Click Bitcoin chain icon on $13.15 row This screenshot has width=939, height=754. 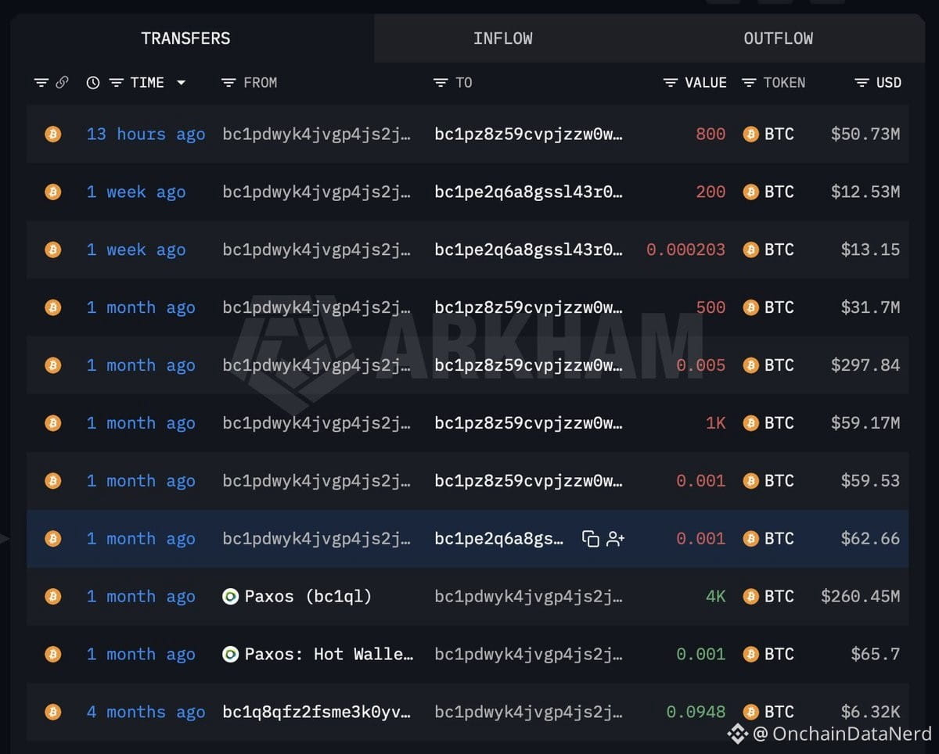click(52, 250)
